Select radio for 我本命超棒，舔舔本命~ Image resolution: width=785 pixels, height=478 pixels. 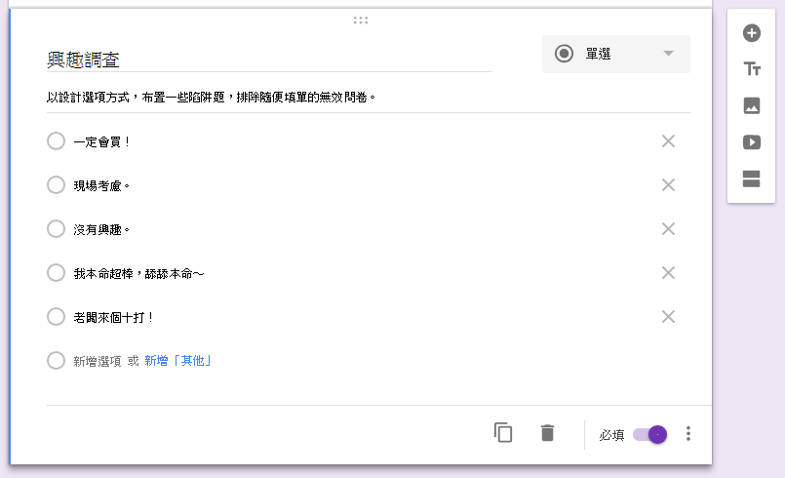click(57, 272)
